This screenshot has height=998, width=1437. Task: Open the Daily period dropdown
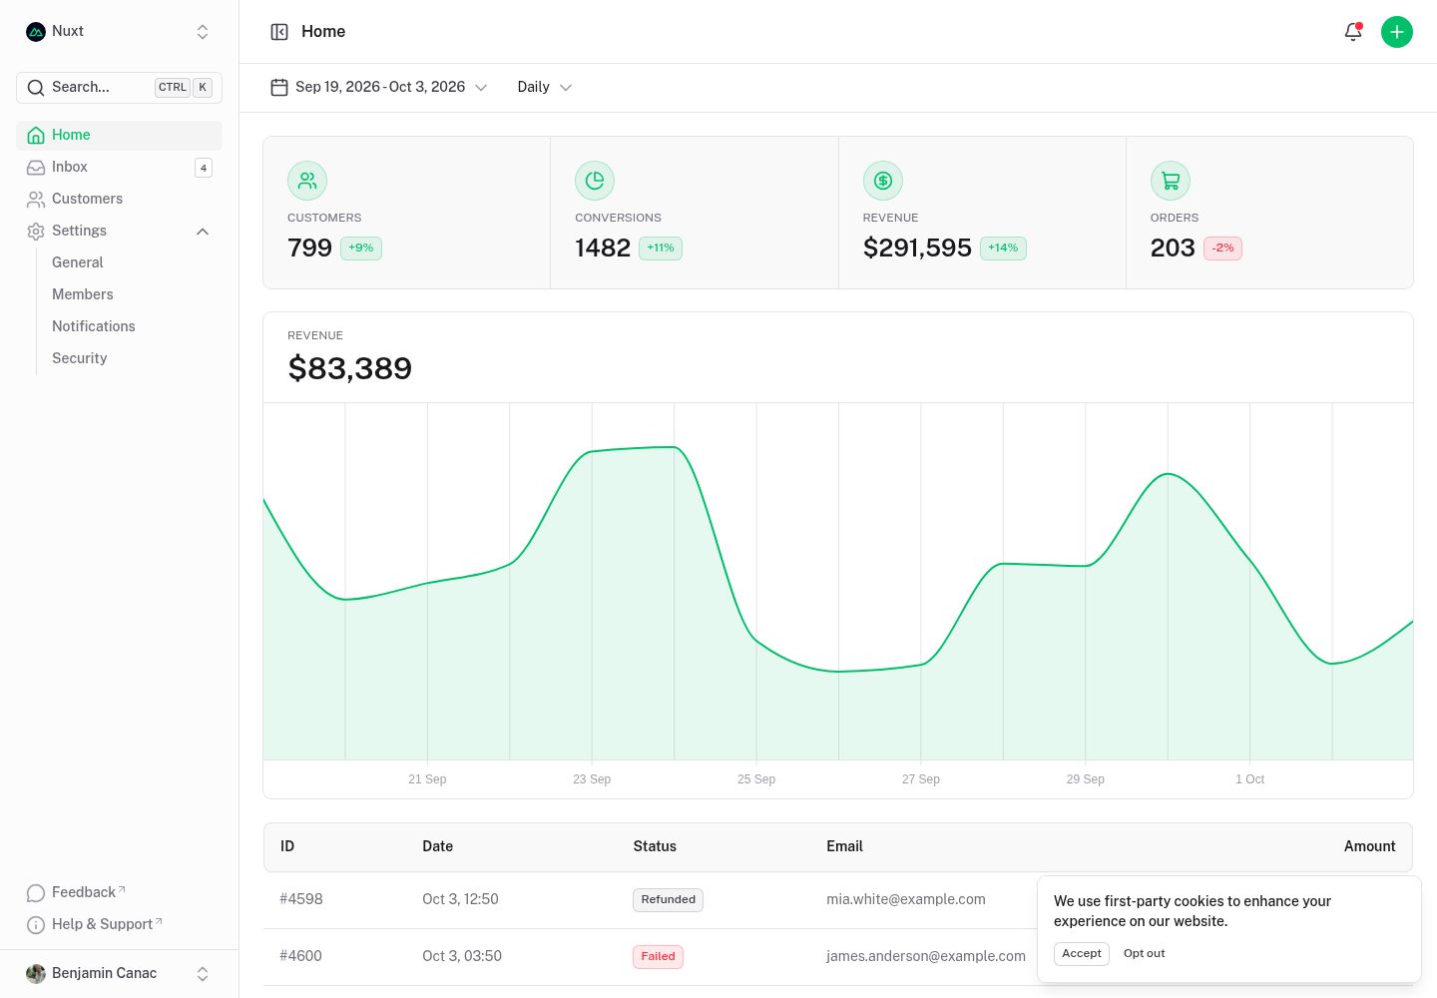point(545,88)
